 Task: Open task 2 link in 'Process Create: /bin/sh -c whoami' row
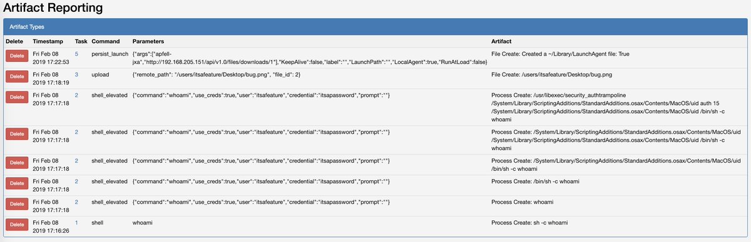pos(76,181)
